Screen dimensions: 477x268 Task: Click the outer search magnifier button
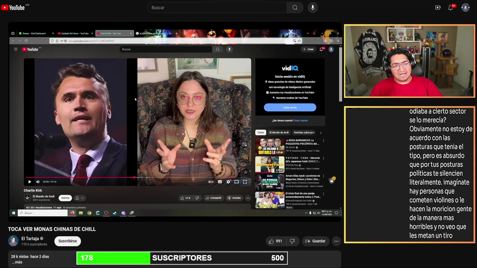[295, 7]
